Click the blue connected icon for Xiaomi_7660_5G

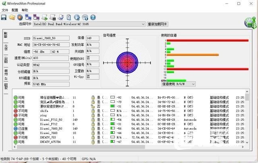16,129
